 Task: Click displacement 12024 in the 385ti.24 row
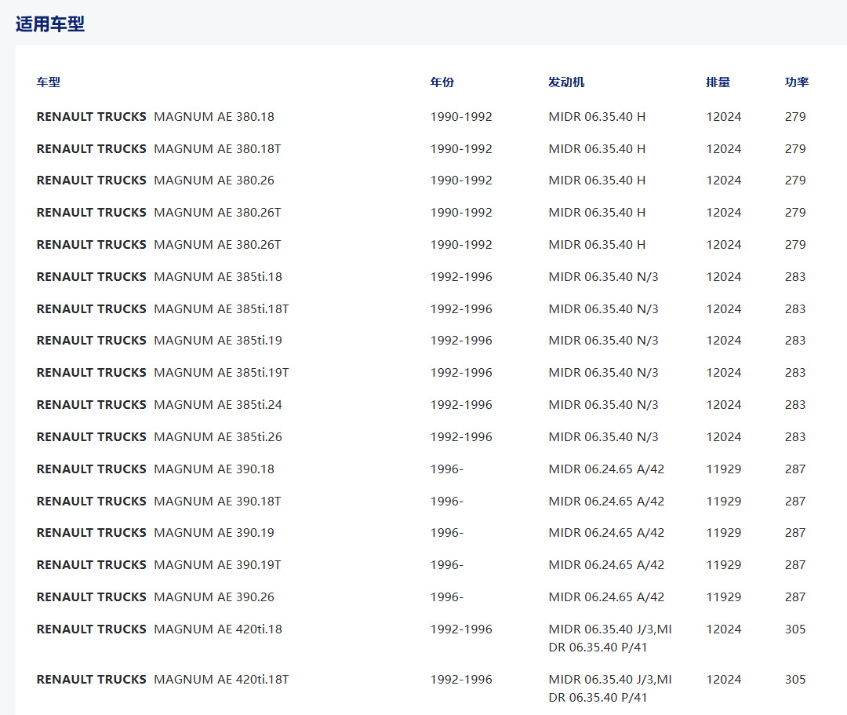pos(724,404)
